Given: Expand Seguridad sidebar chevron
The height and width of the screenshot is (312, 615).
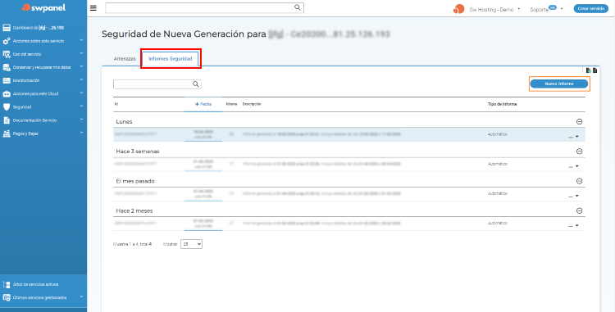Looking at the screenshot, I should pyautogui.click(x=81, y=106).
